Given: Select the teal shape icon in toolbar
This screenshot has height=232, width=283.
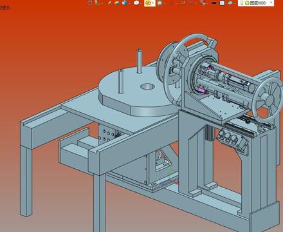Looking at the screenshot, I should pyautogui.click(x=230, y=3).
